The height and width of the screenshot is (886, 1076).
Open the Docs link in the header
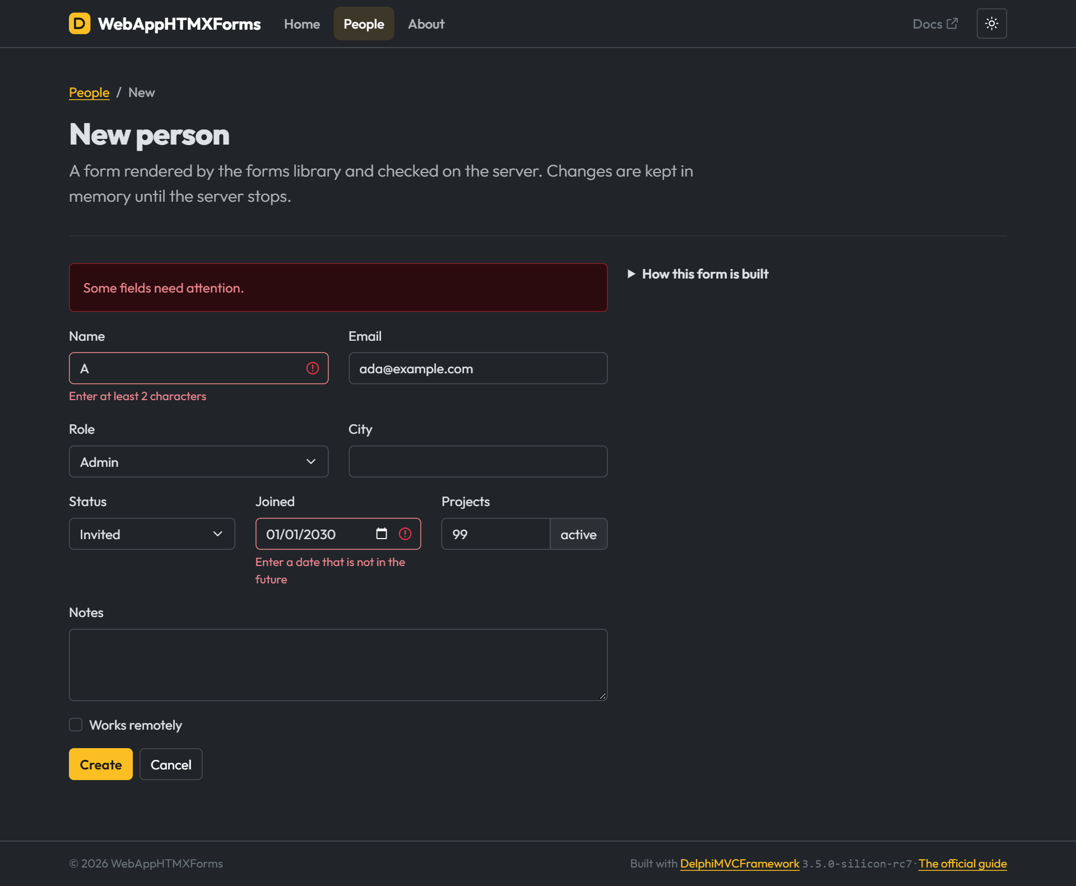[935, 24]
